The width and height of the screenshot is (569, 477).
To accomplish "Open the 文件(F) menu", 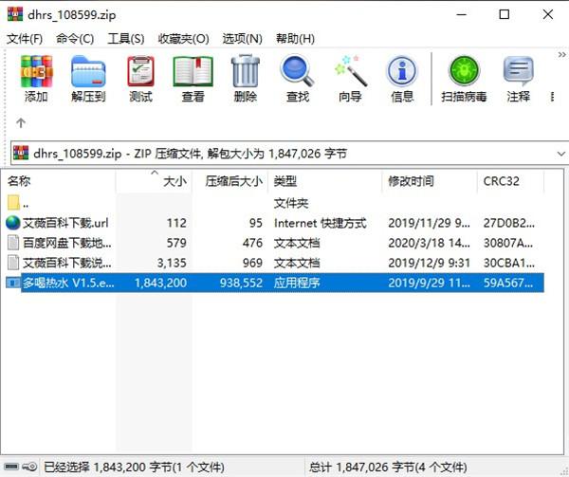I will point(25,39).
